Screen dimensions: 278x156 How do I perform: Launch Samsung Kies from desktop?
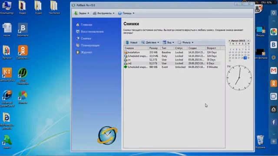(x=7, y=75)
